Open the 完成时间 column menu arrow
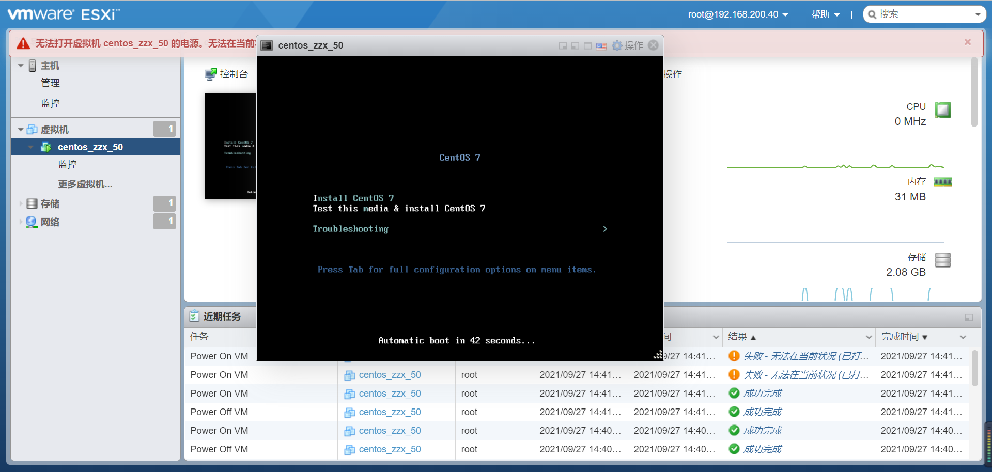992x472 pixels. point(963,337)
